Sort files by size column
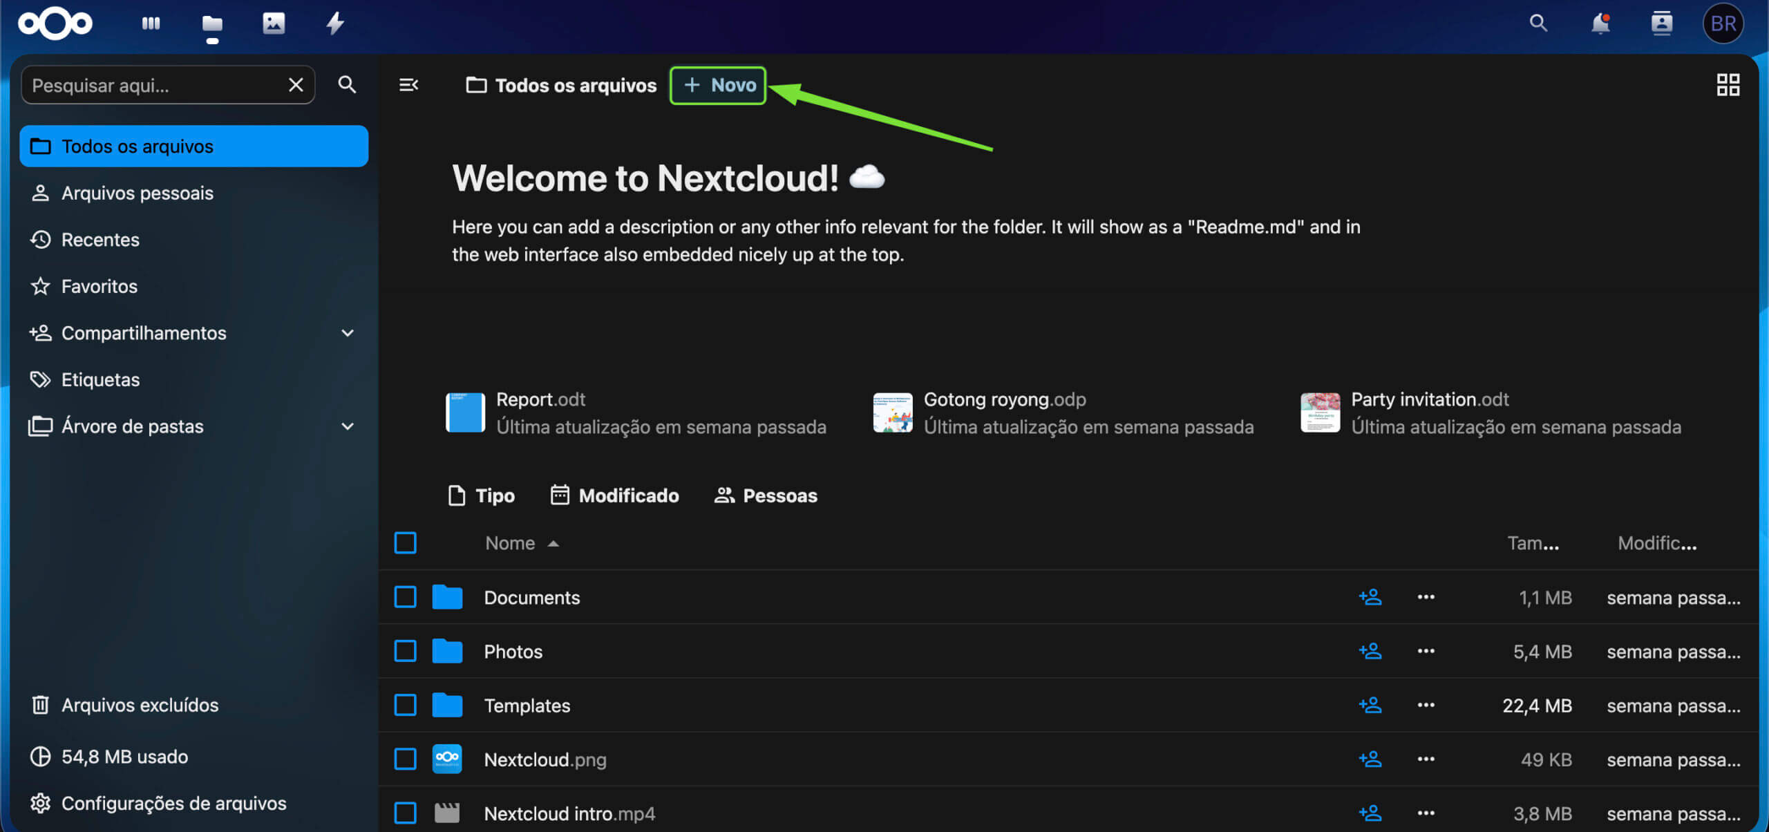The height and width of the screenshot is (832, 1769). coord(1533,543)
